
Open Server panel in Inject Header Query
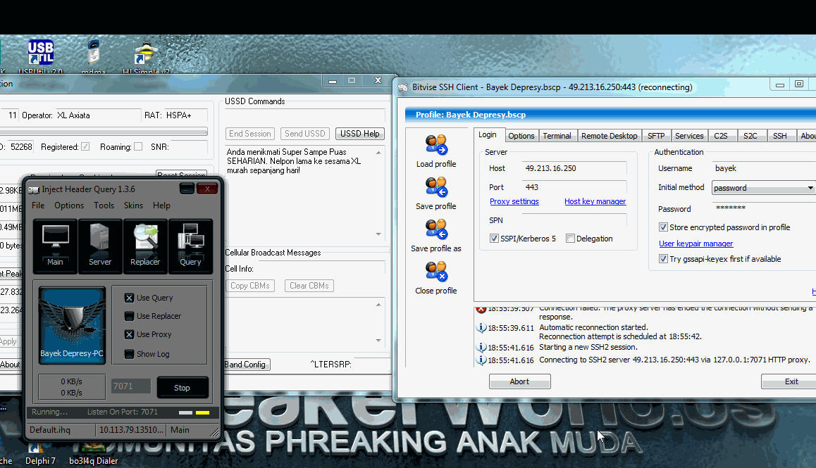(100, 246)
